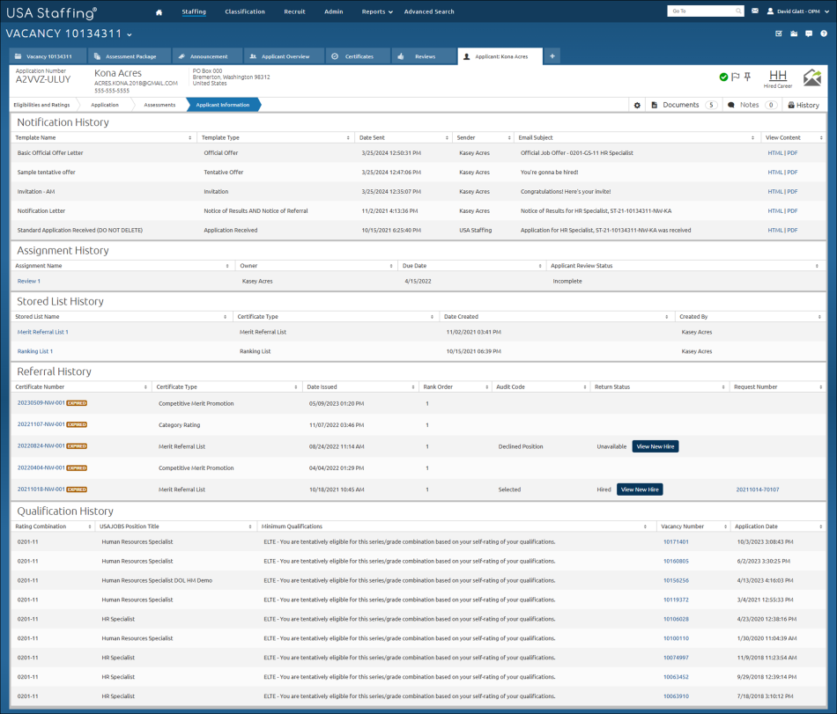Open Advanced Search
Image resolution: width=837 pixels, height=714 pixels.
429,11
